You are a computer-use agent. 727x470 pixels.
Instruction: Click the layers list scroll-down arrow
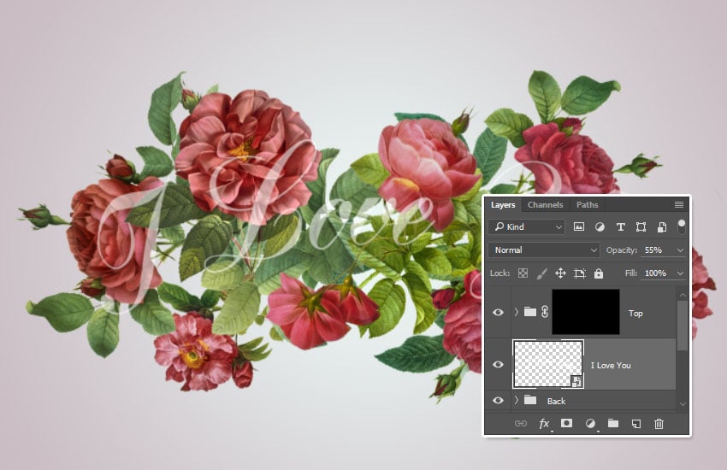(682, 404)
